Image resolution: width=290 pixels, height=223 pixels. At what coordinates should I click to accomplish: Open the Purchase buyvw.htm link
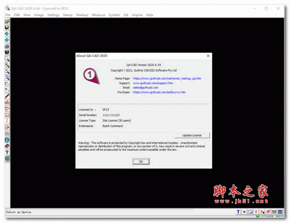pyautogui.click(x=159, y=92)
